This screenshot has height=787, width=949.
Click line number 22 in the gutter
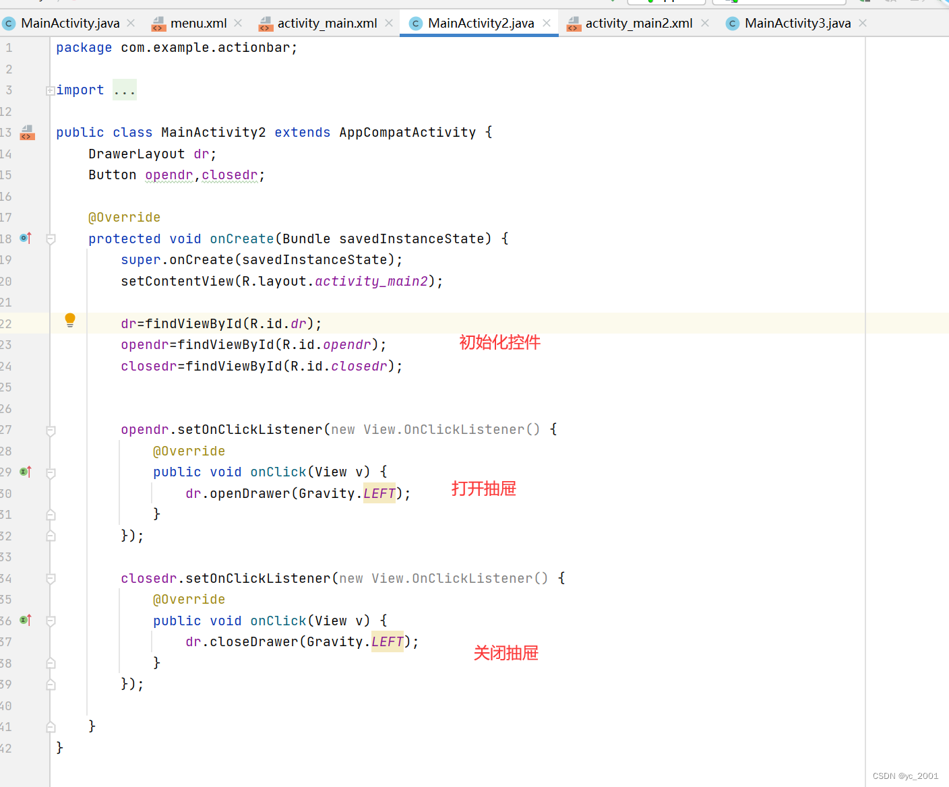[x=9, y=323]
